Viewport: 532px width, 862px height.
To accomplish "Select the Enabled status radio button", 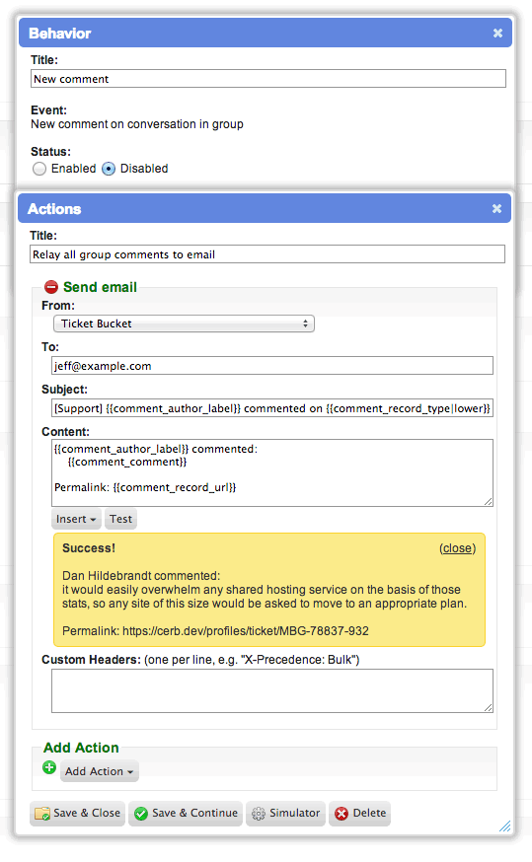I will [39, 169].
